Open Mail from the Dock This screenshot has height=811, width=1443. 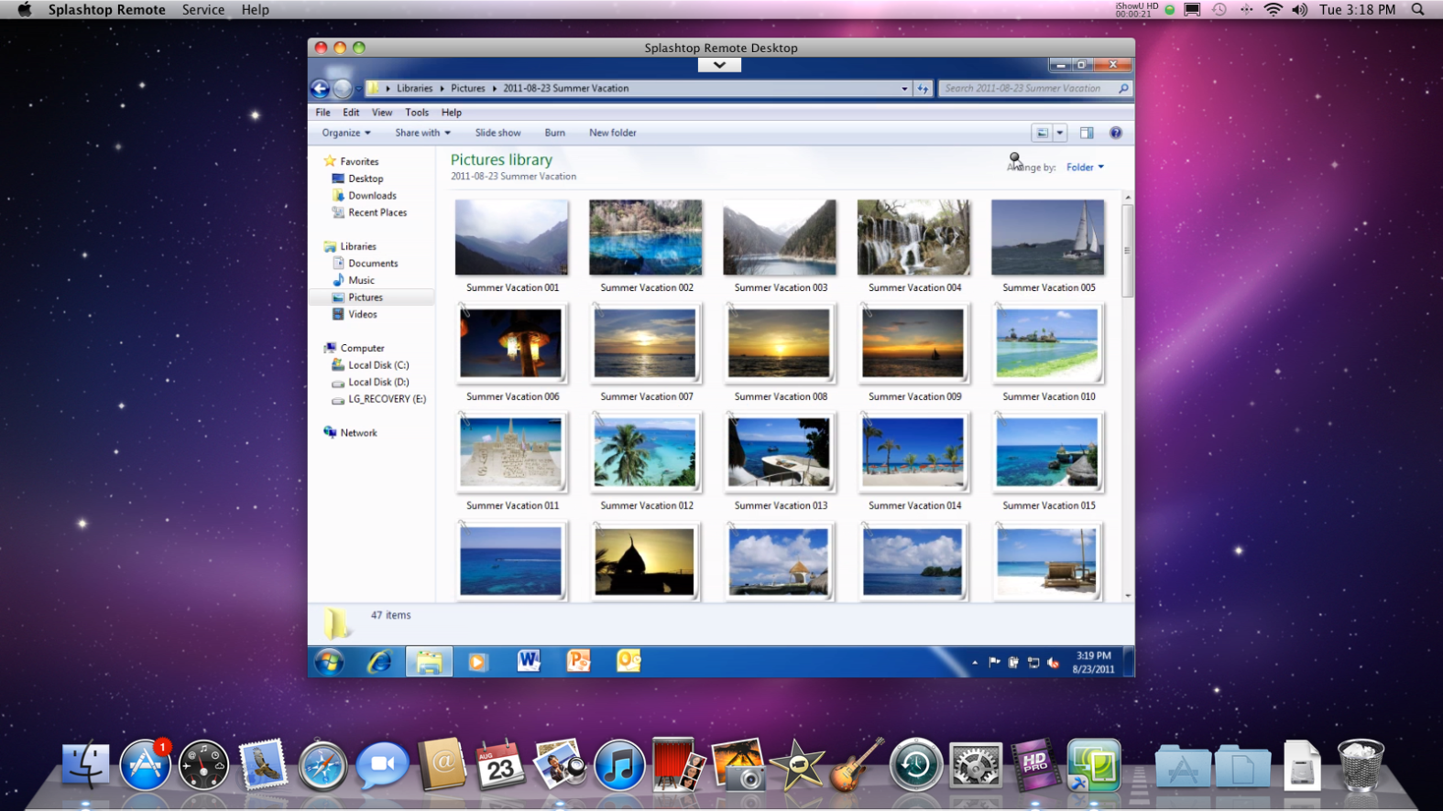point(263,765)
